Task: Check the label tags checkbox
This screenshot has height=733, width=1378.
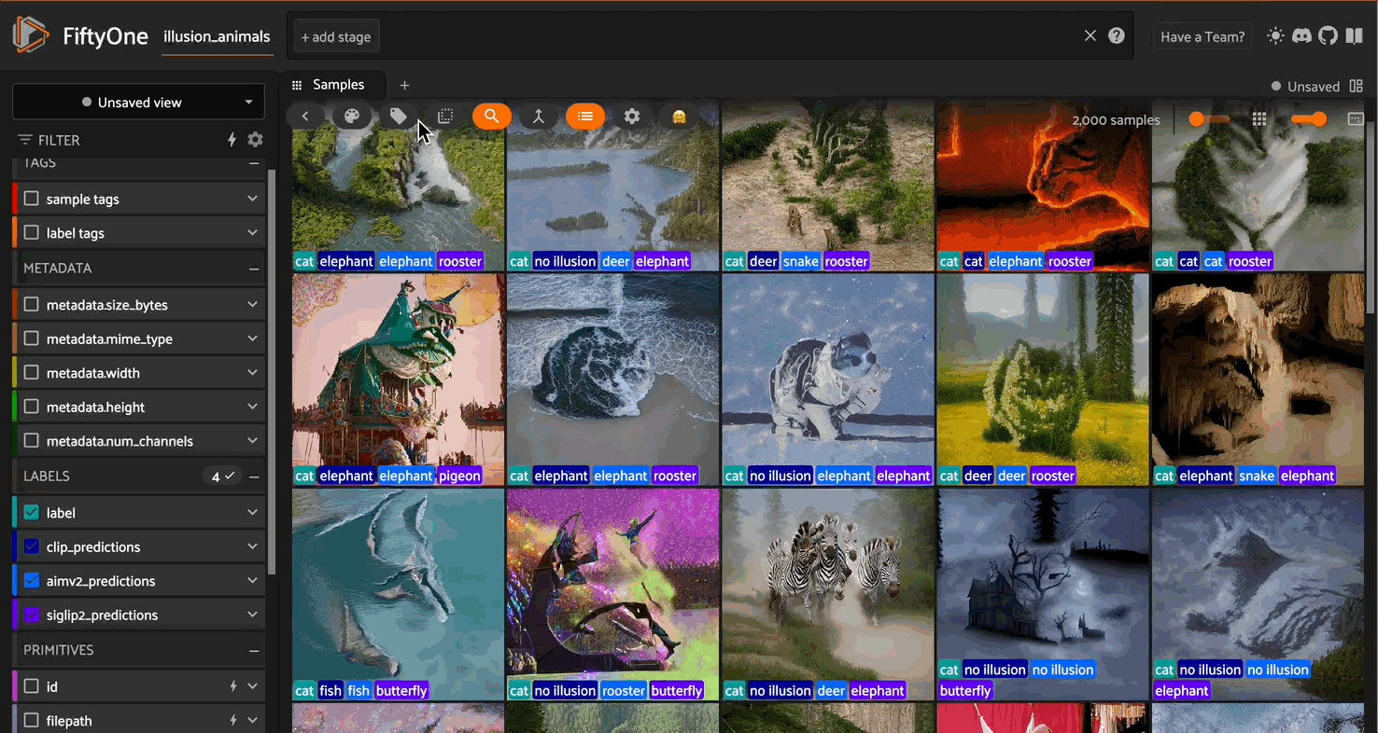Action: tap(32, 233)
